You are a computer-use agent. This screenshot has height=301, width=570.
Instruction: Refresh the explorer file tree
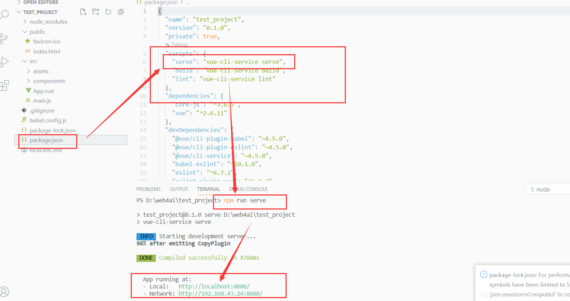click(x=108, y=12)
